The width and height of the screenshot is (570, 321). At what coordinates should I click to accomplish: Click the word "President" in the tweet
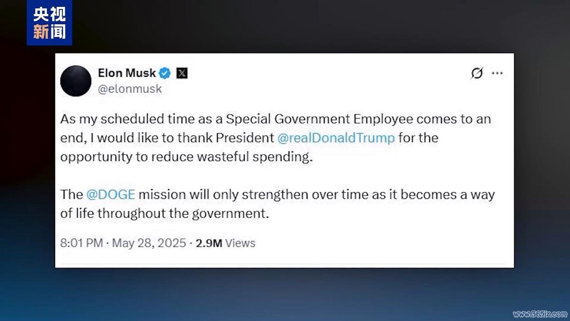[x=245, y=138]
